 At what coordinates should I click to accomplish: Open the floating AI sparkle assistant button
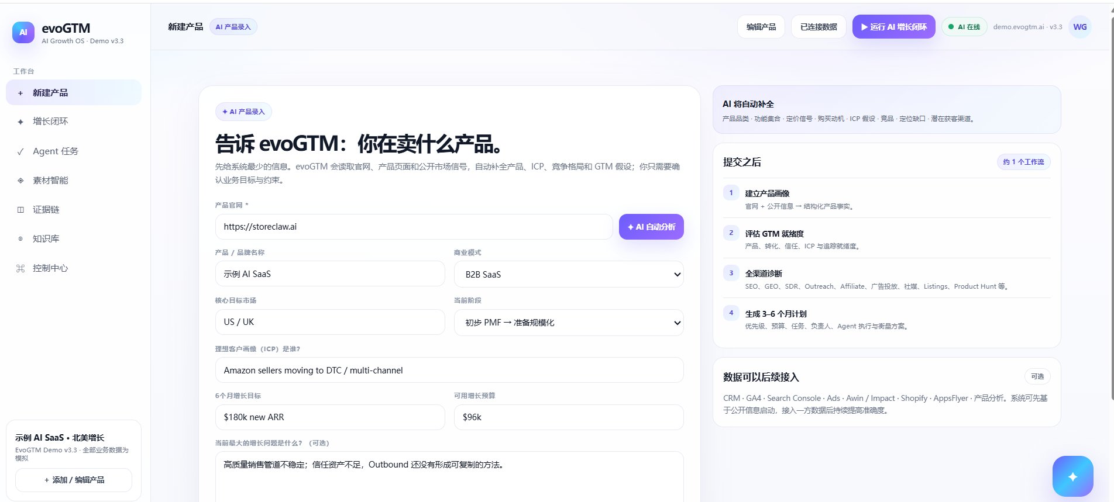[1072, 476]
